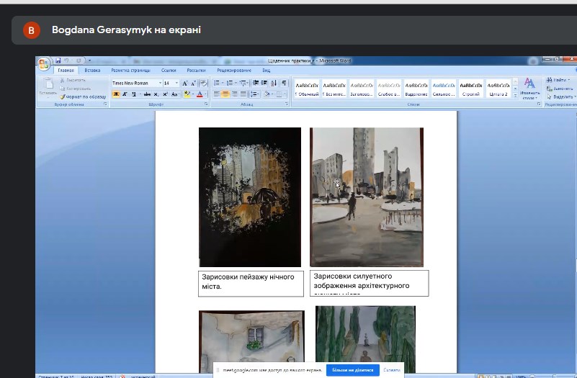Redo the action in Quick Access toolbar
Image resolution: width=577 pixels, height=378 pixels.
pyautogui.click(x=79, y=60)
